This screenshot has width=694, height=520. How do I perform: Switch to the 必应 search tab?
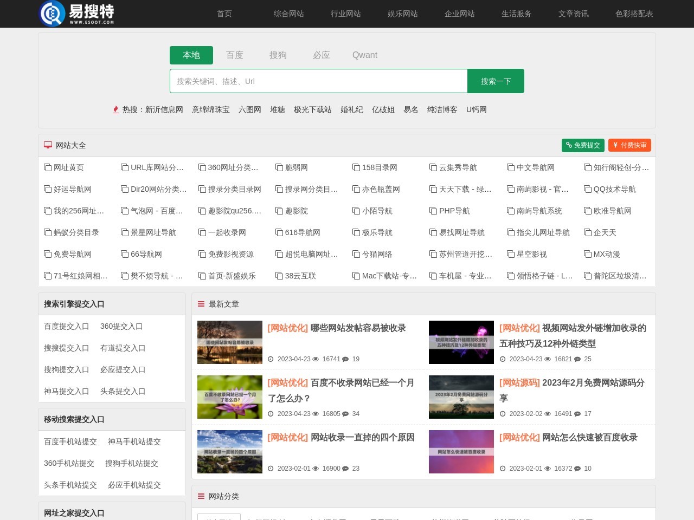[x=322, y=55]
